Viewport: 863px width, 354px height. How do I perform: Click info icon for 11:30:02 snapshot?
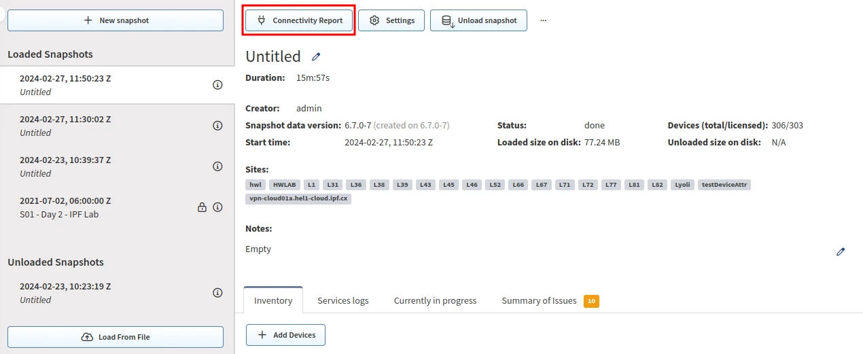(x=217, y=126)
